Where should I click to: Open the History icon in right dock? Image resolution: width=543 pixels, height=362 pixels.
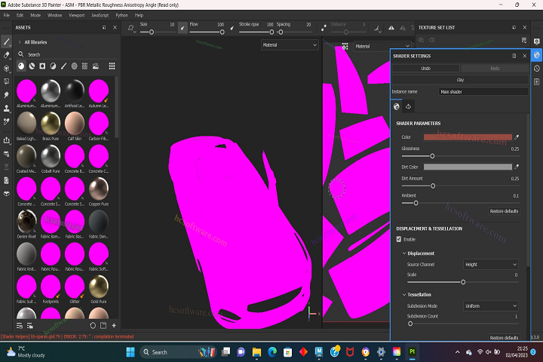(536, 69)
